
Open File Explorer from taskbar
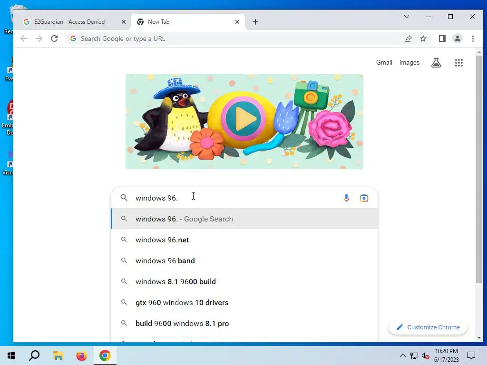(x=58, y=355)
